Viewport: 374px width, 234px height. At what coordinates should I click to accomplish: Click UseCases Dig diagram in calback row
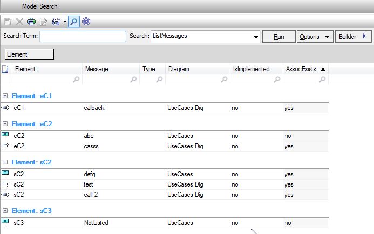pyautogui.click(x=185, y=108)
